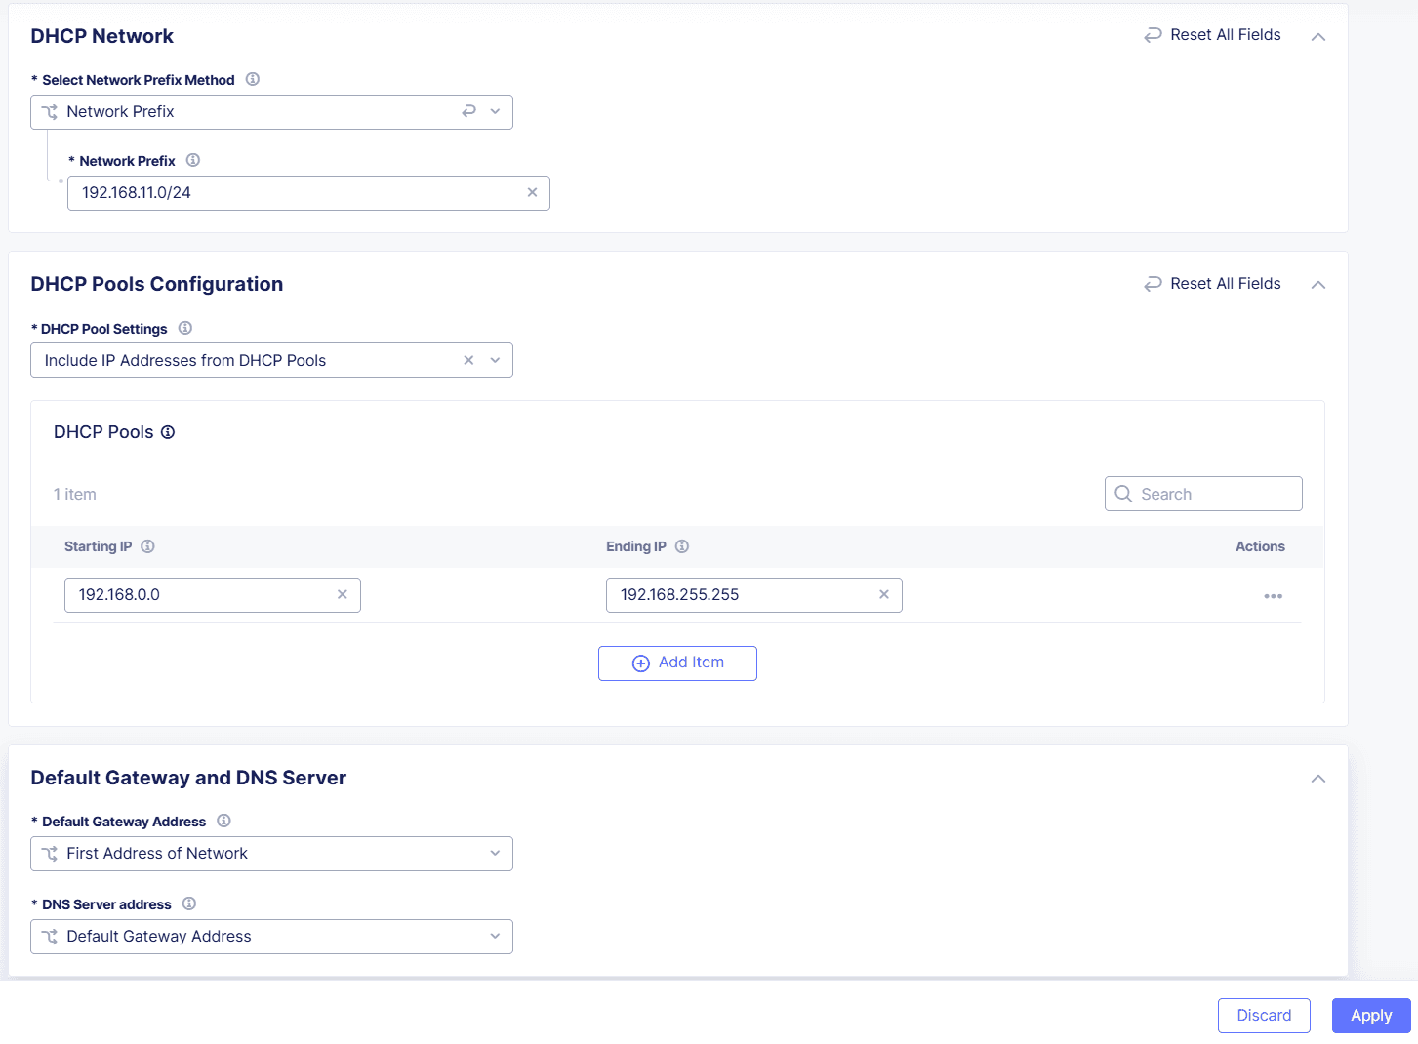Screen dimensions: 1418x1044
Task: Clear the Starting IP 192.168.0.0 value
Action: (343, 594)
